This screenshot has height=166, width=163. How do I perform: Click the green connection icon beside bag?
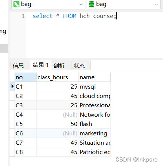[x=16, y=4]
